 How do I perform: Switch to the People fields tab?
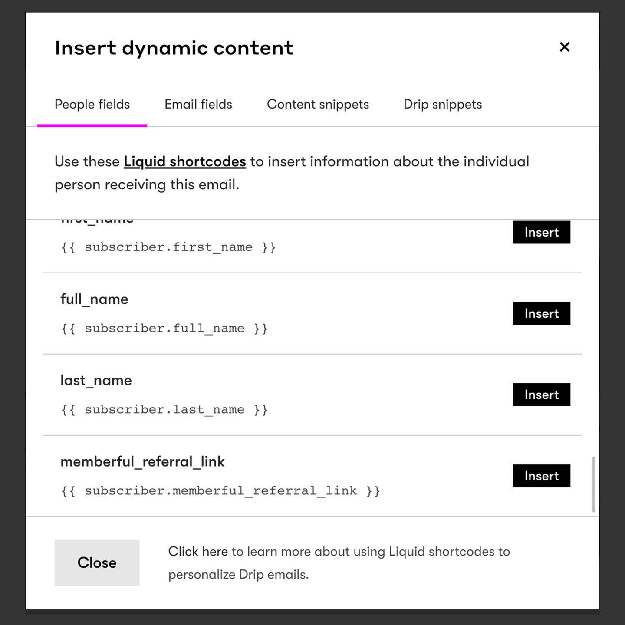92,104
